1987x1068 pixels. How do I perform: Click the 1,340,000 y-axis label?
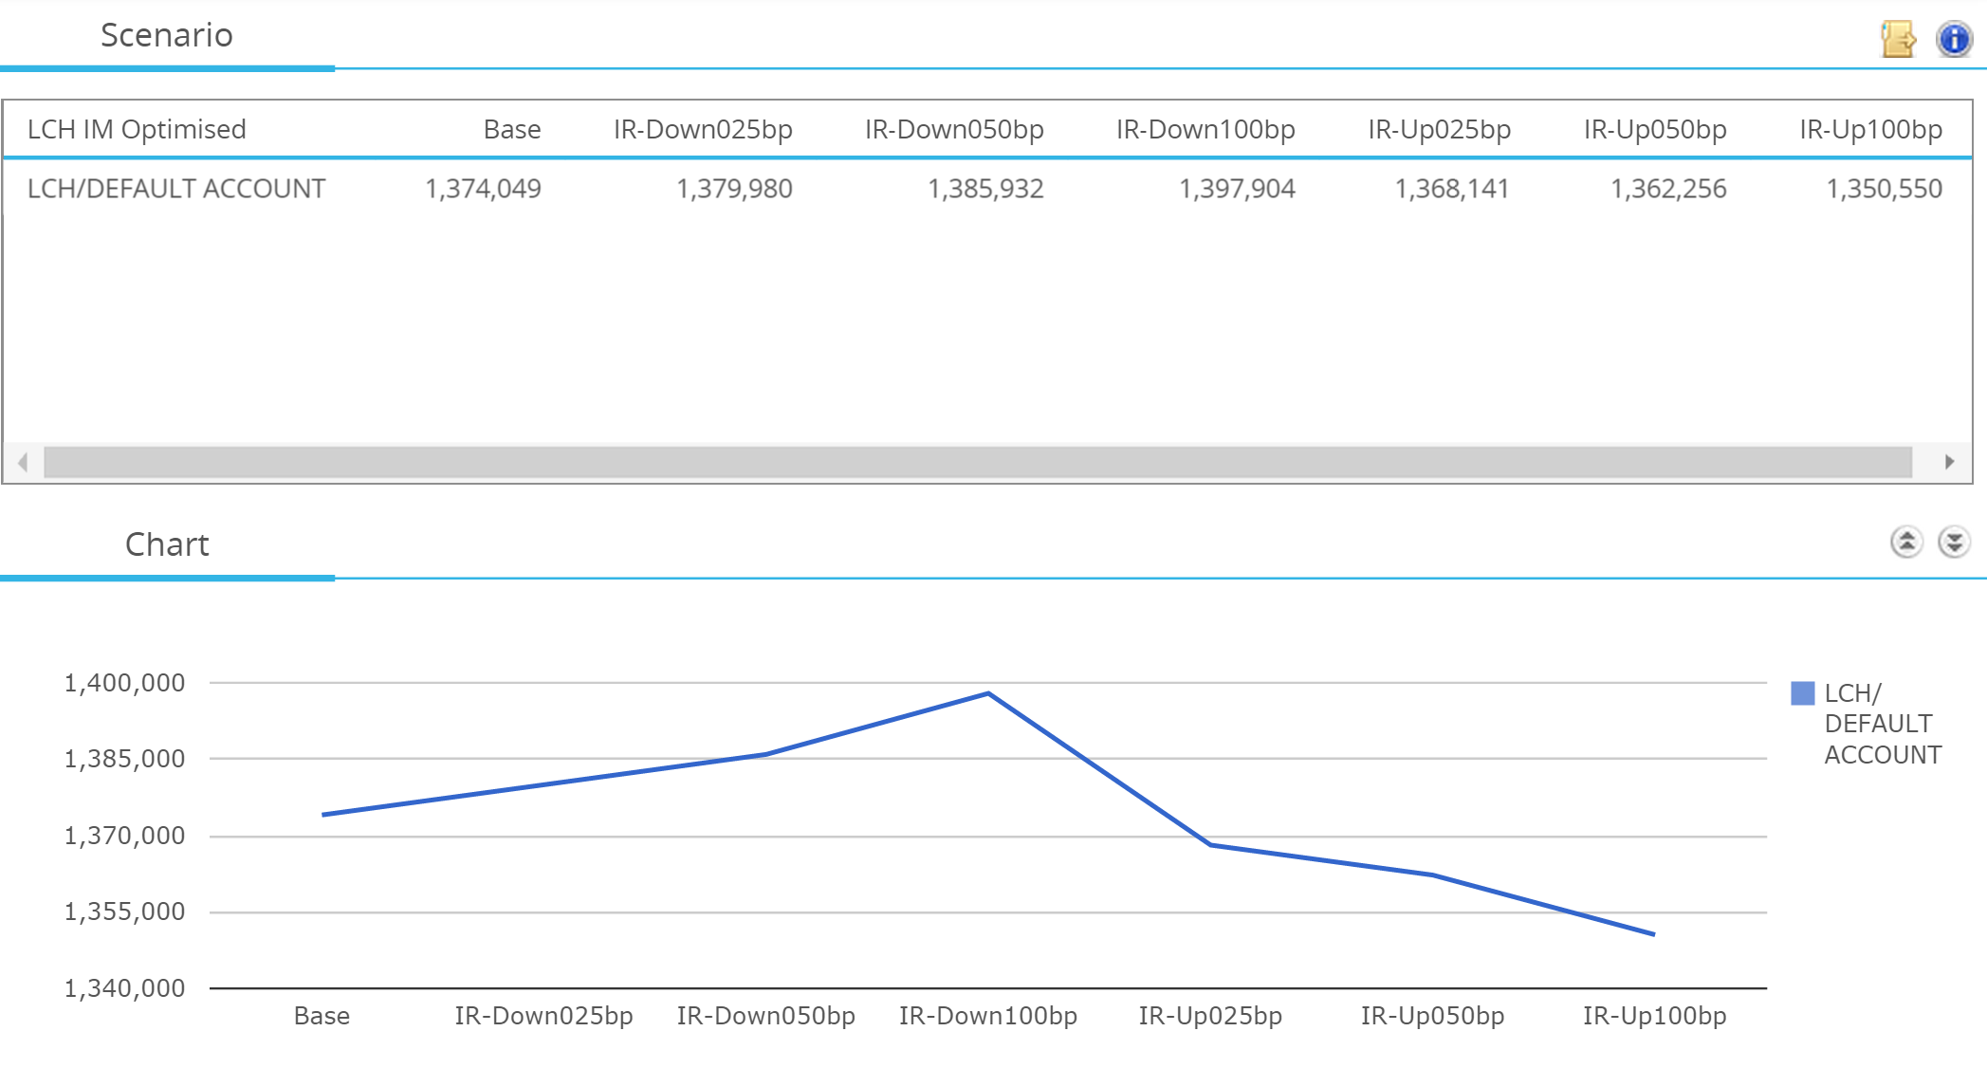(124, 988)
